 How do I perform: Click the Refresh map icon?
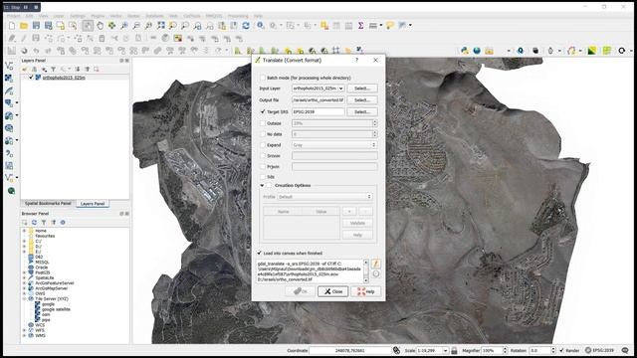(x=246, y=26)
